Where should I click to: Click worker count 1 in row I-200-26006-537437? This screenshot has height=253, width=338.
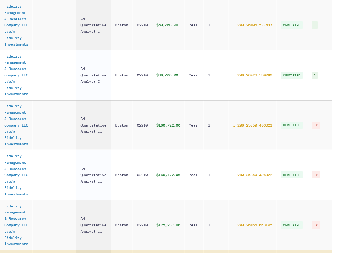(209, 25)
